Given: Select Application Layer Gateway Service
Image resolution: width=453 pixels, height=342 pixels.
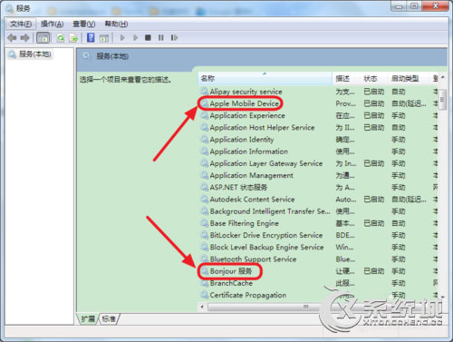Looking at the screenshot, I should pyautogui.click(x=319, y=163).
